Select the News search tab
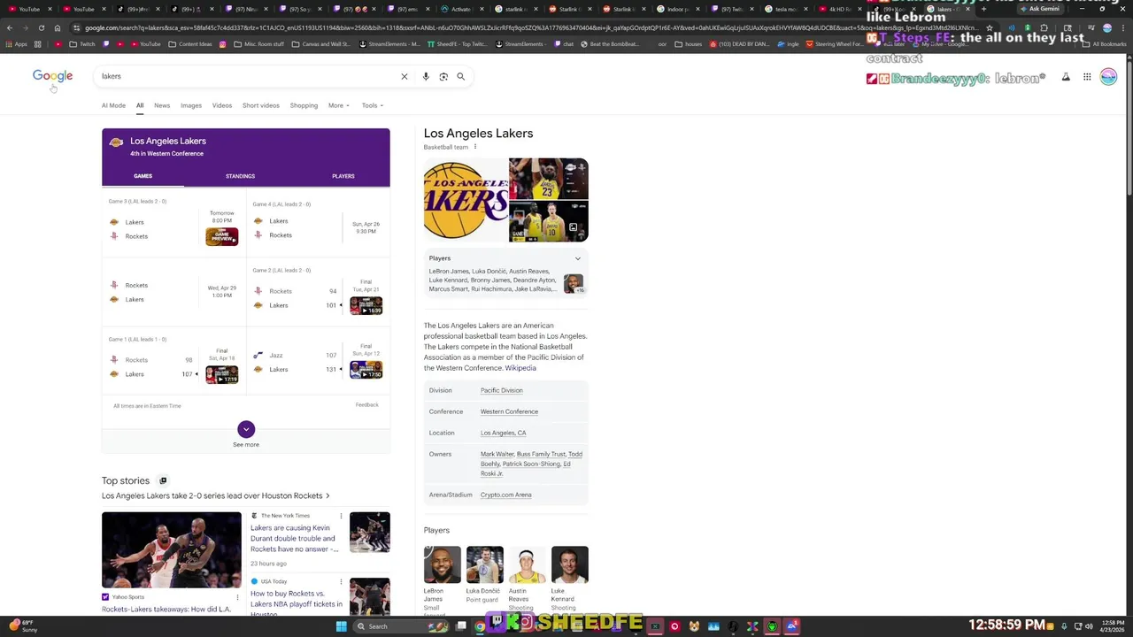1133x637 pixels. pos(162,105)
